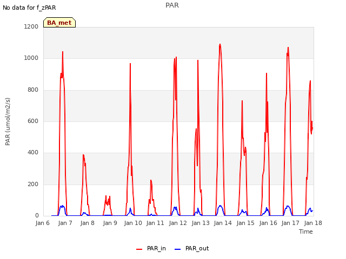346x259 pixels.
Task: Click the PAR_in peak above 1000 near Jan 7
Action: point(63,52)
